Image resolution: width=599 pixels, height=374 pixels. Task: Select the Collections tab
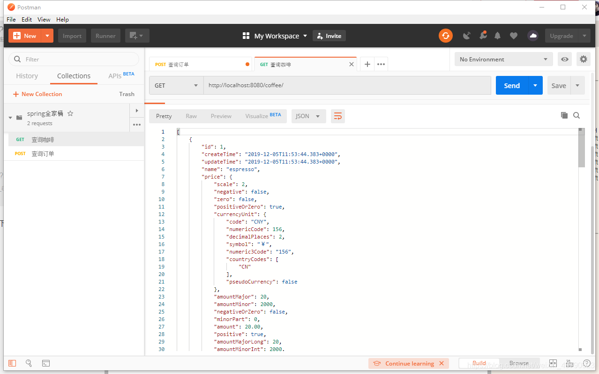[74, 76]
